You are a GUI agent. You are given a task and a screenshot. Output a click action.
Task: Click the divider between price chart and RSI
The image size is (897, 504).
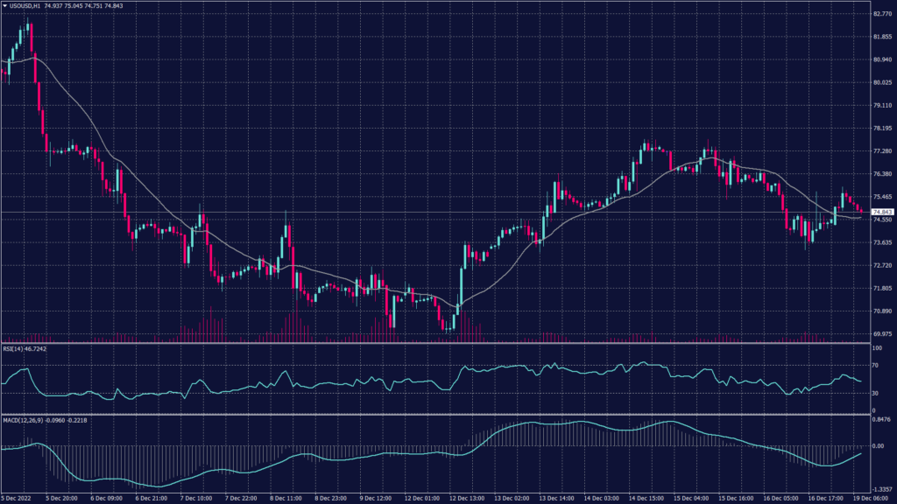pyautogui.click(x=438, y=343)
